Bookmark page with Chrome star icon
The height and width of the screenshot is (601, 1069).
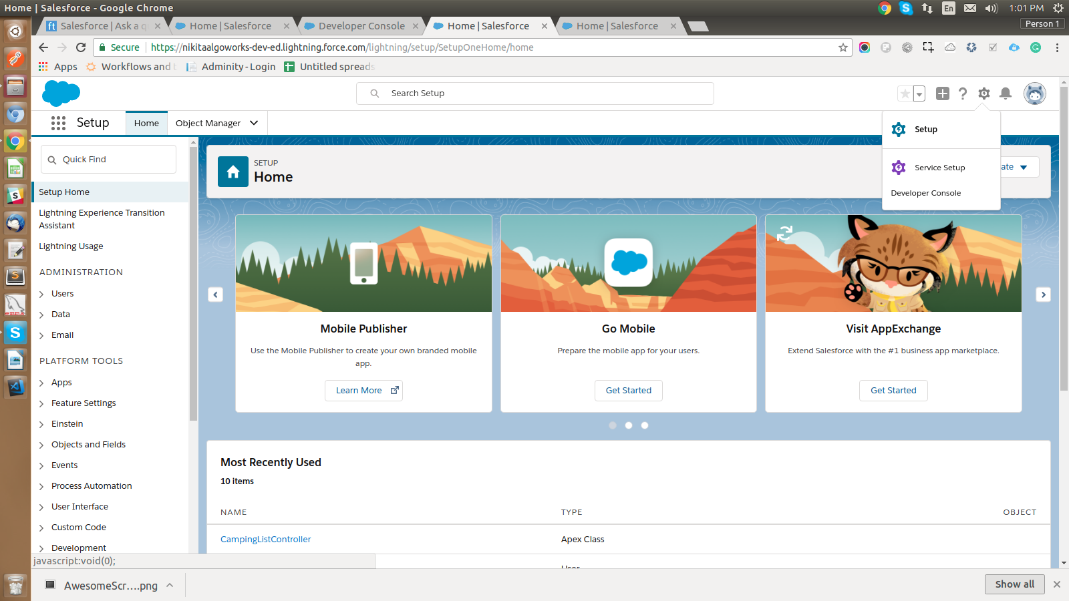point(843,47)
